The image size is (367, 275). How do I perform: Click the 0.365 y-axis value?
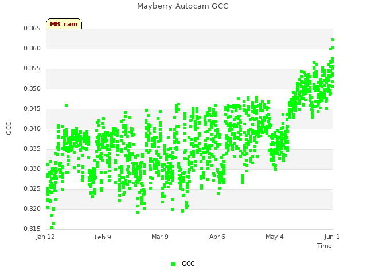coord(32,28)
